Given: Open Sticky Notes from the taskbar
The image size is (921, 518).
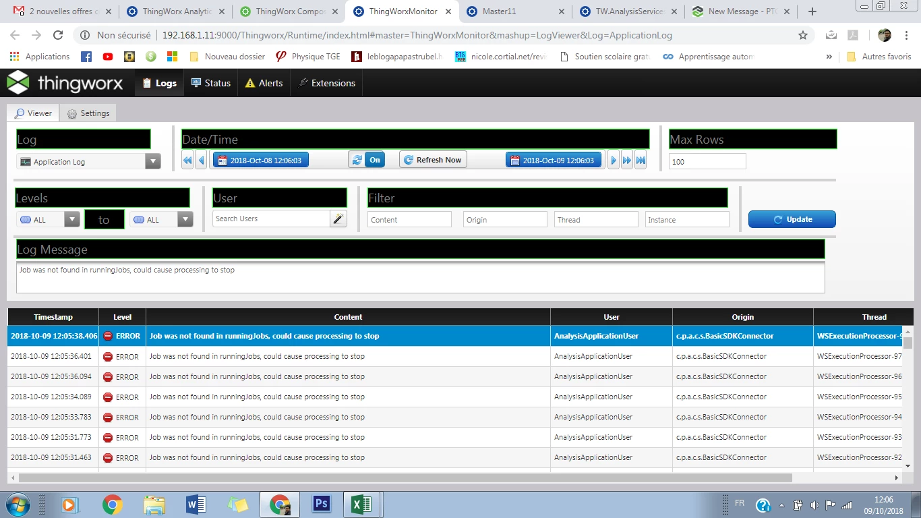Looking at the screenshot, I should point(237,505).
